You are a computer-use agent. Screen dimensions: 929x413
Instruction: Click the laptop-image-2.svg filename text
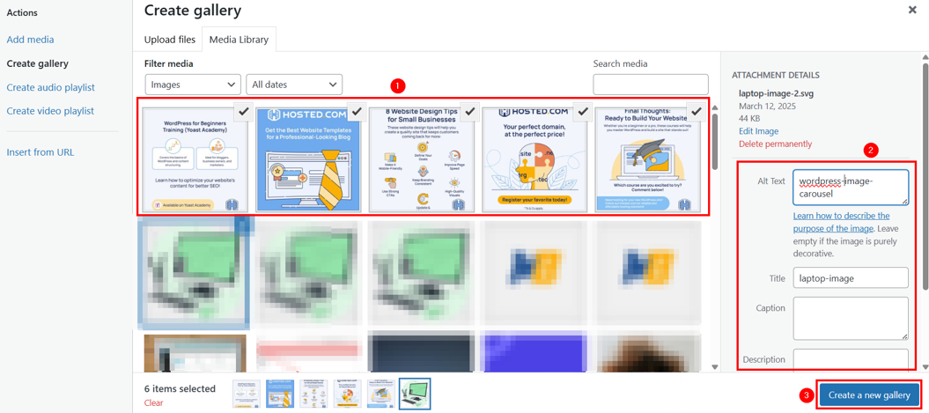click(x=774, y=93)
